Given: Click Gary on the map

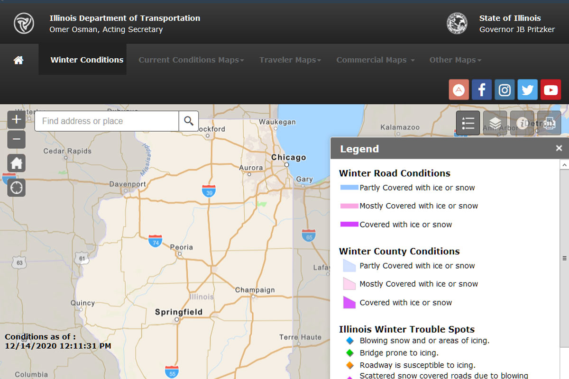Looking at the screenshot, I should click(x=304, y=180).
